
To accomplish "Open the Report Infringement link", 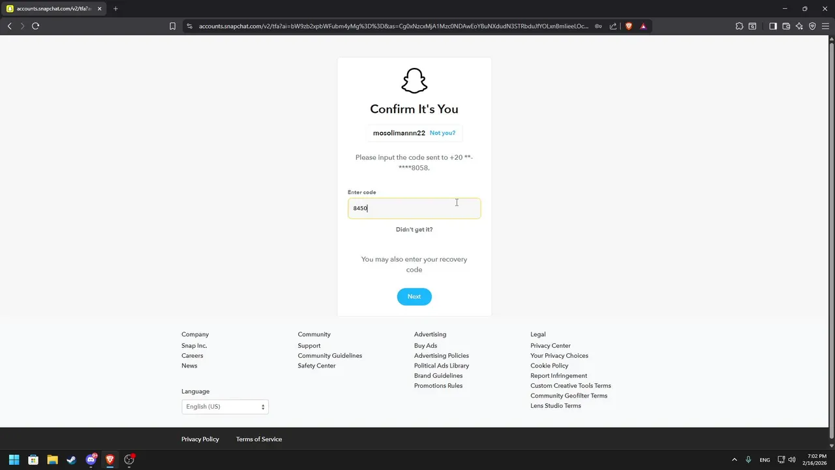I will click(x=558, y=376).
